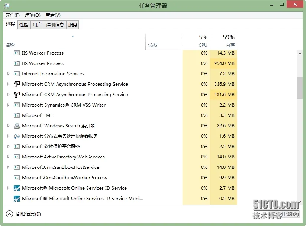Screen dimensions: 306x226
Task: Switch to the 用户 tab
Action: [37, 25]
